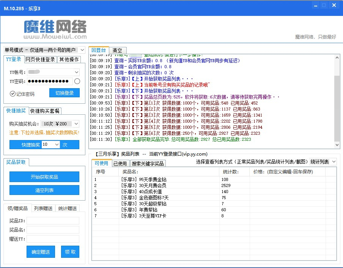Focus the 奖品ID input field

coord(53,221)
